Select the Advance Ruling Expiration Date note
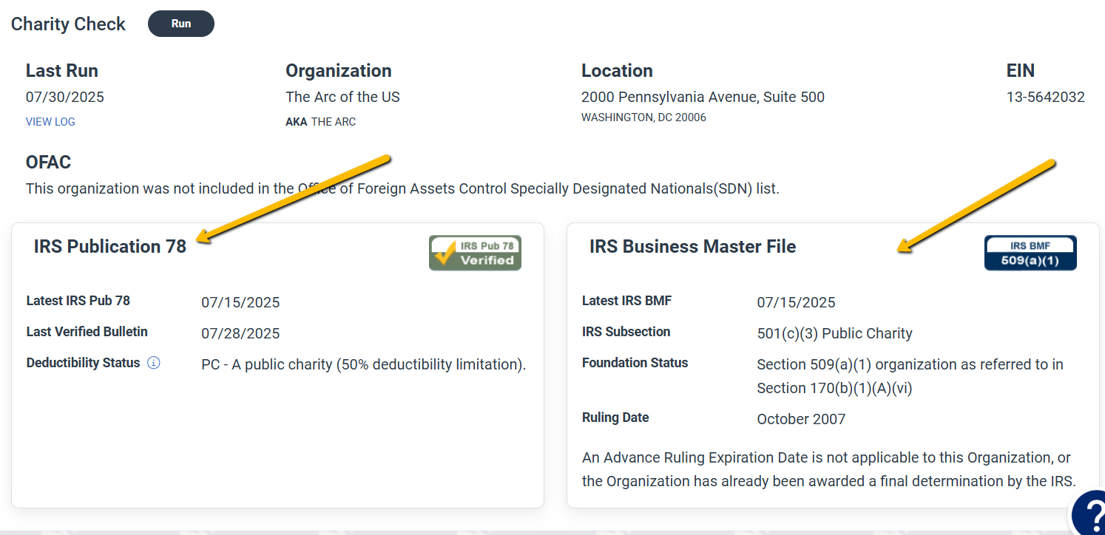Screen dimensions: 1105x535 point(828,469)
